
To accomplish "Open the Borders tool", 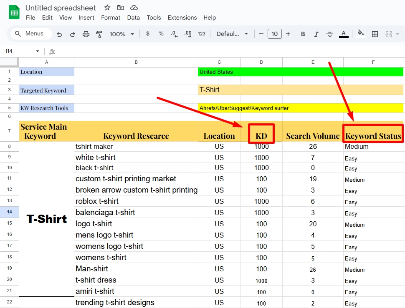I will [x=375, y=34].
